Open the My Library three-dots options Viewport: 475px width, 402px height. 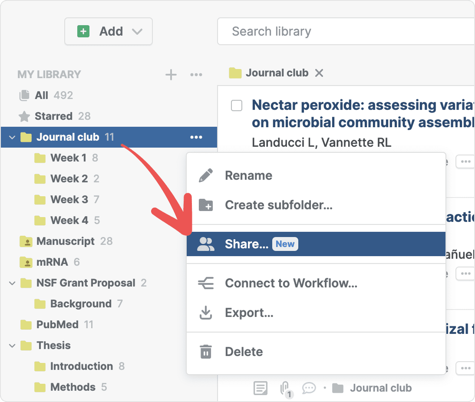[x=196, y=75]
